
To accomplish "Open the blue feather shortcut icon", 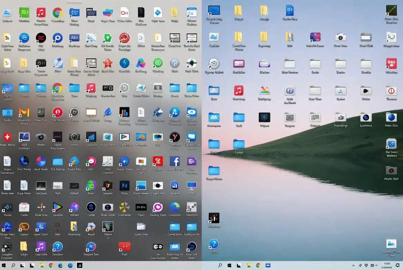I will coord(108,112).
